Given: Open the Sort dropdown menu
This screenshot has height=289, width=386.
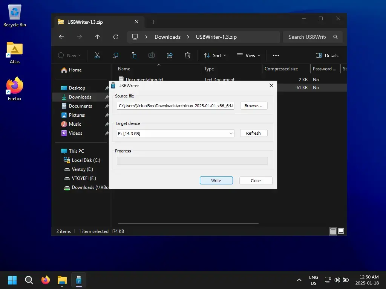Looking at the screenshot, I should 215,55.
